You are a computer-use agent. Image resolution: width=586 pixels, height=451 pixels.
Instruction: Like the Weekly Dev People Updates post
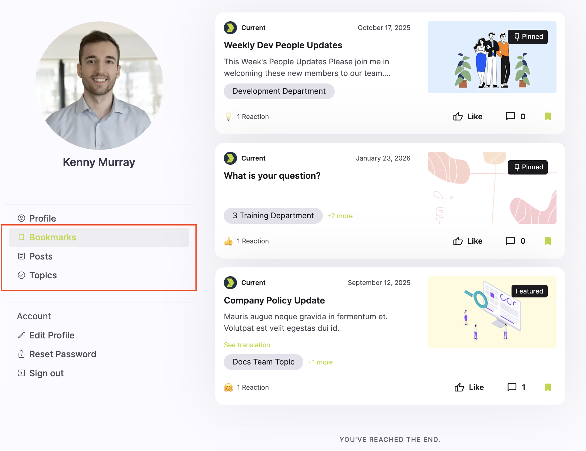pos(467,117)
